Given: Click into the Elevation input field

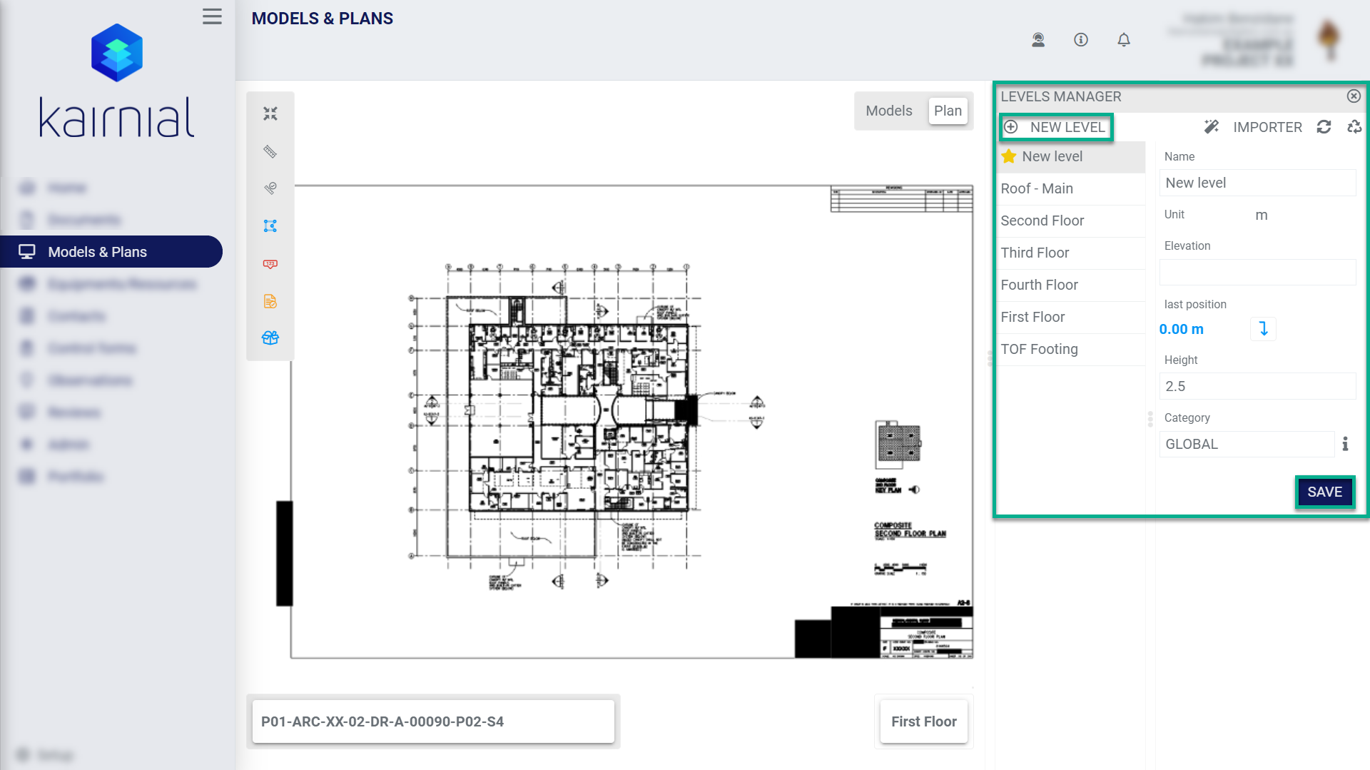Looking at the screenshot, I should tap(1257, 273).
